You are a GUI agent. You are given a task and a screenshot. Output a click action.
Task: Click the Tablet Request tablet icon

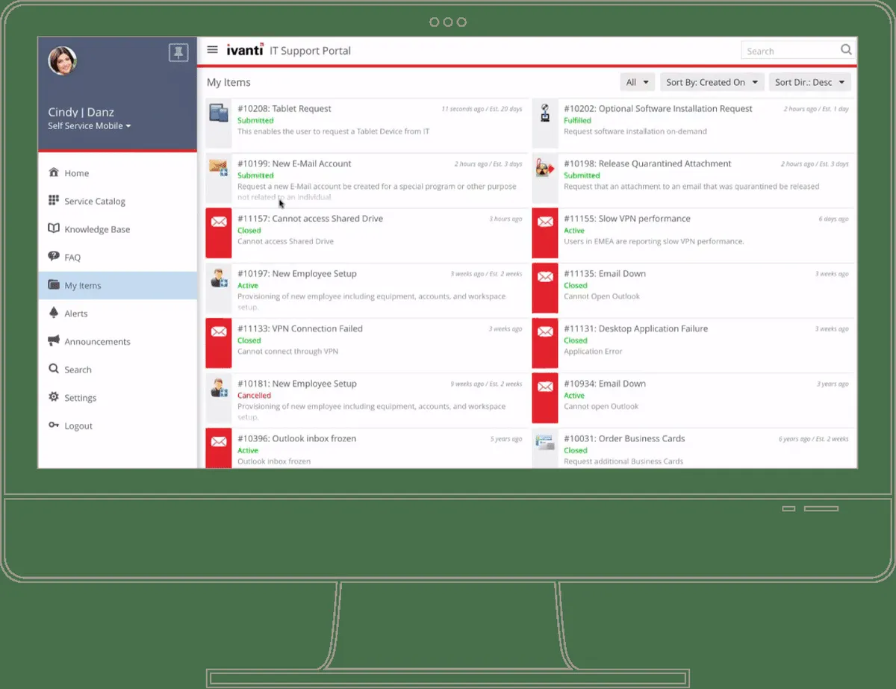218,113
